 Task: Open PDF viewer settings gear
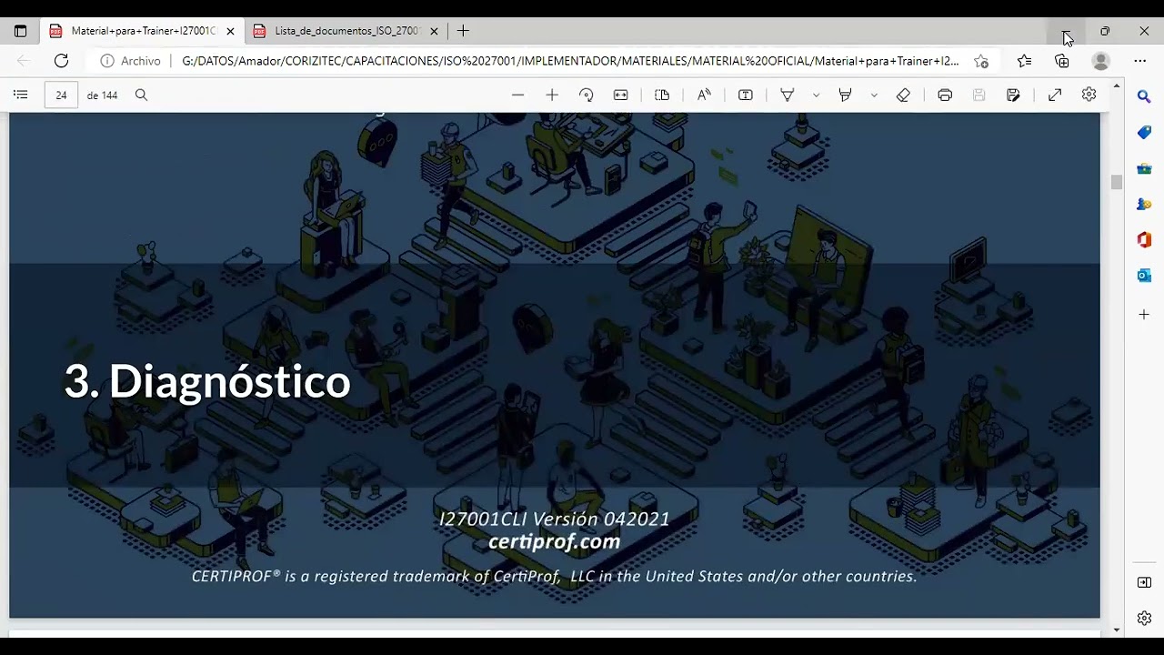click(1089, 95)
